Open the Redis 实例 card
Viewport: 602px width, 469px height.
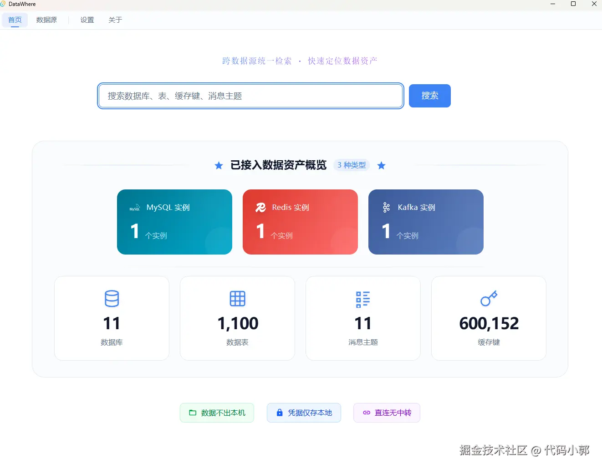pos(300,222)
